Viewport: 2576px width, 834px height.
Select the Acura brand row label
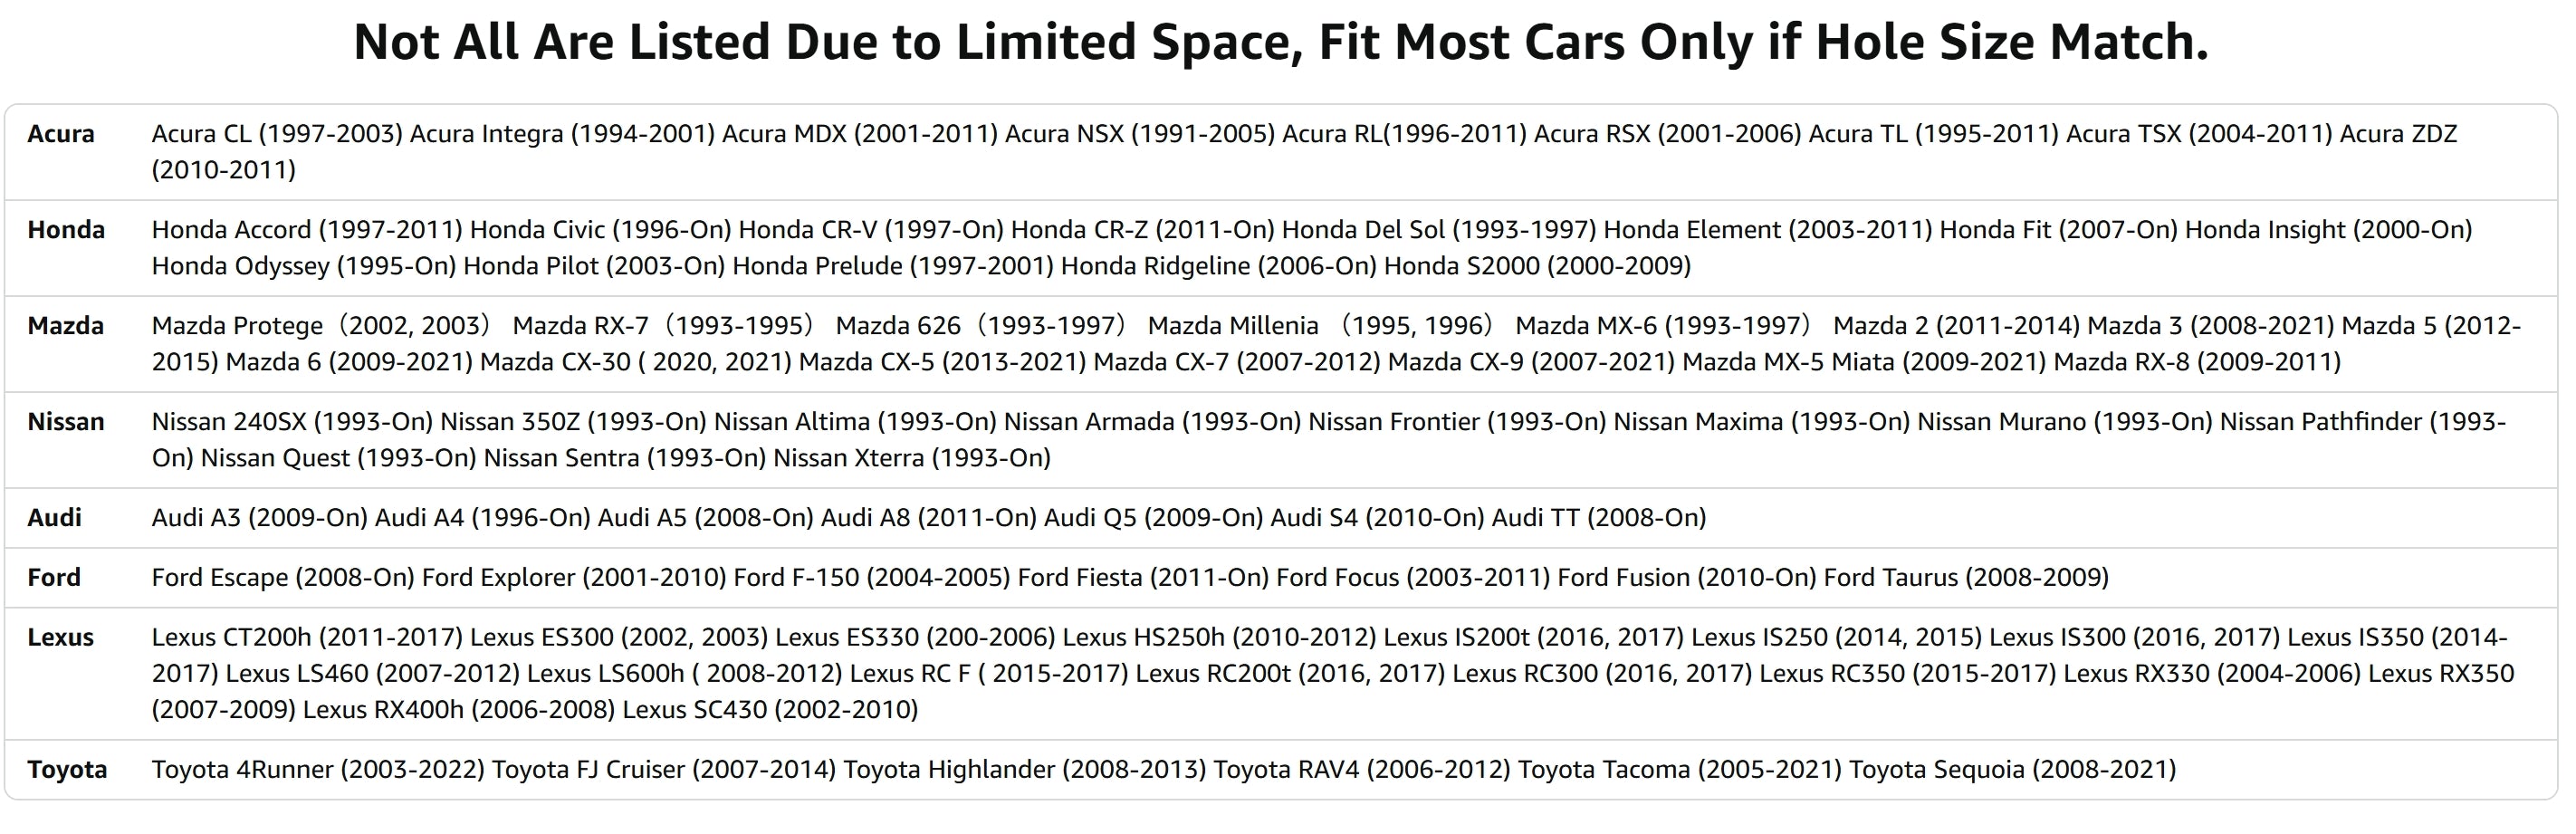pos(61,134)
